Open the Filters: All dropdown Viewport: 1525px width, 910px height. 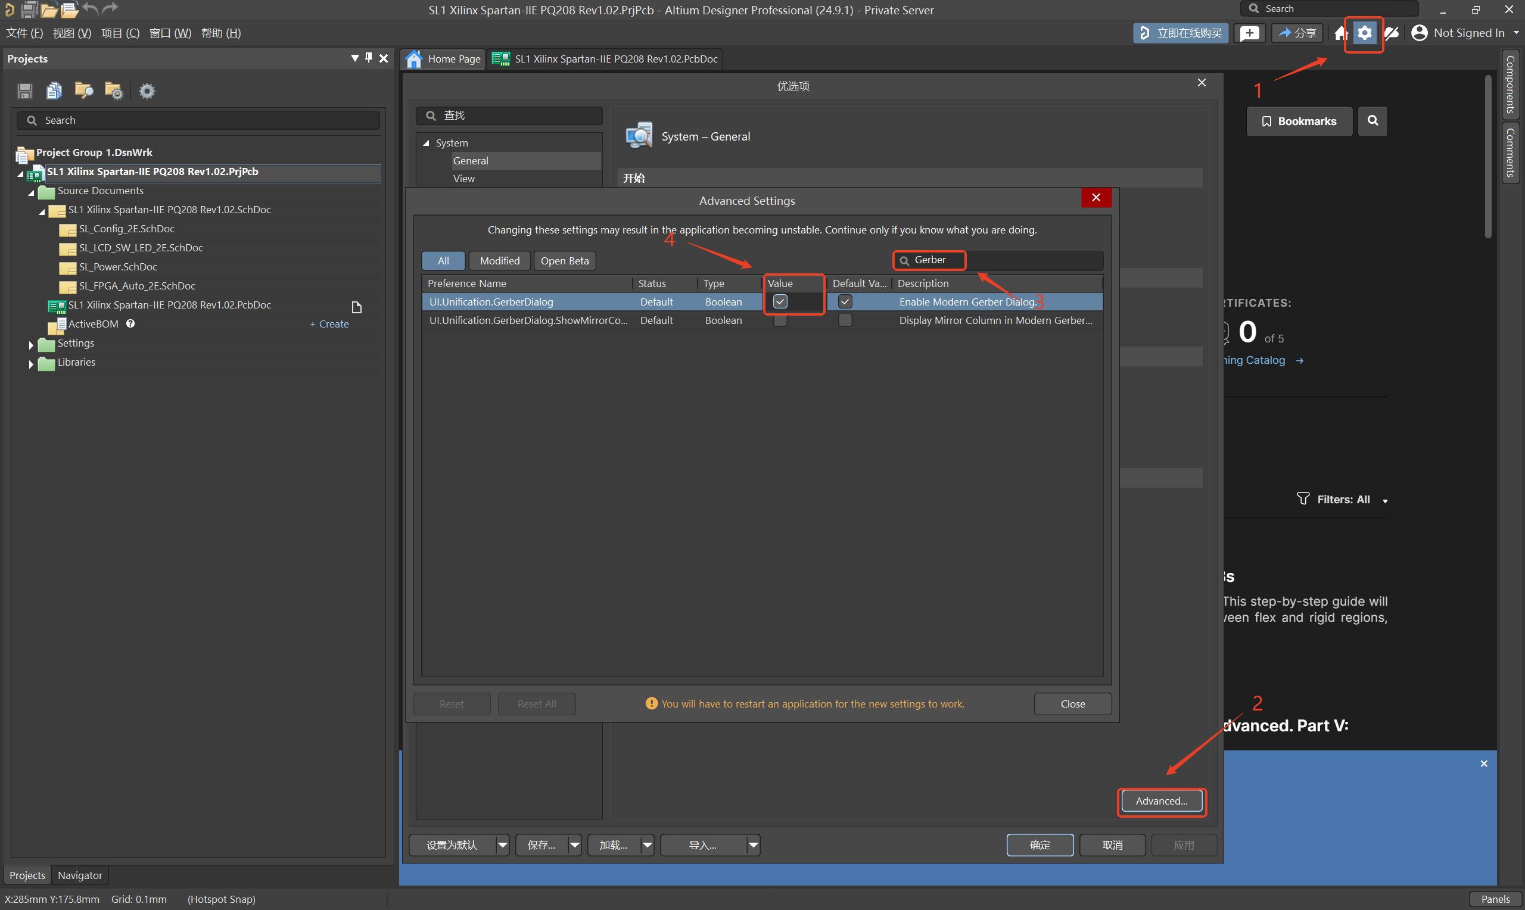click(1342, 499)
